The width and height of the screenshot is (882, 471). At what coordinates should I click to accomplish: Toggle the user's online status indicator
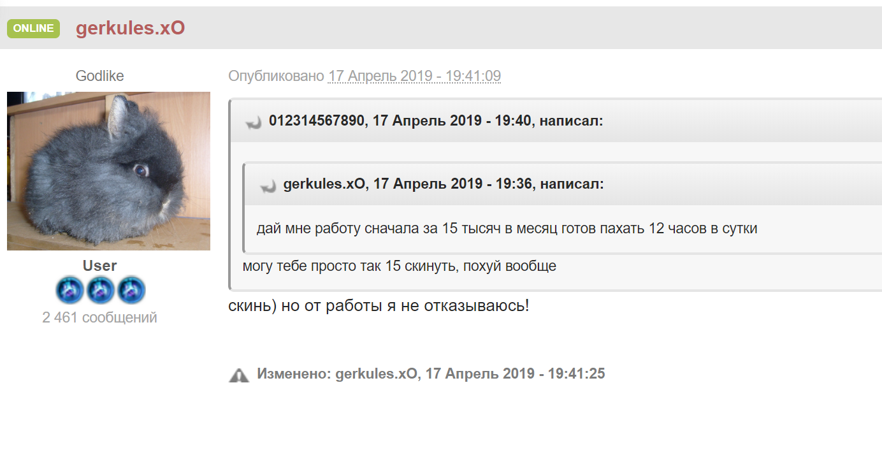point(33,28)
